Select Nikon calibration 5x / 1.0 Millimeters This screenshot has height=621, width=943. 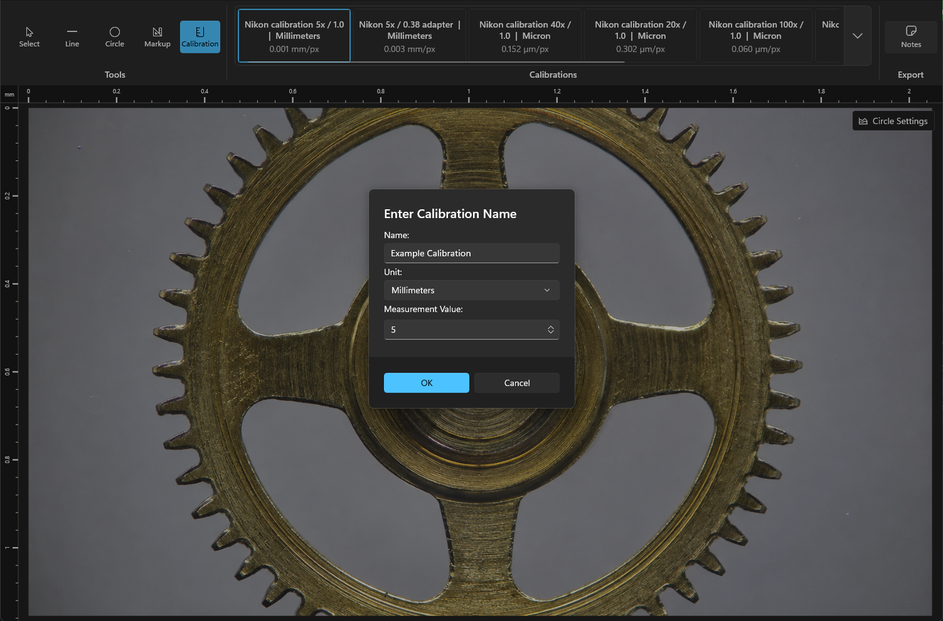294,36
